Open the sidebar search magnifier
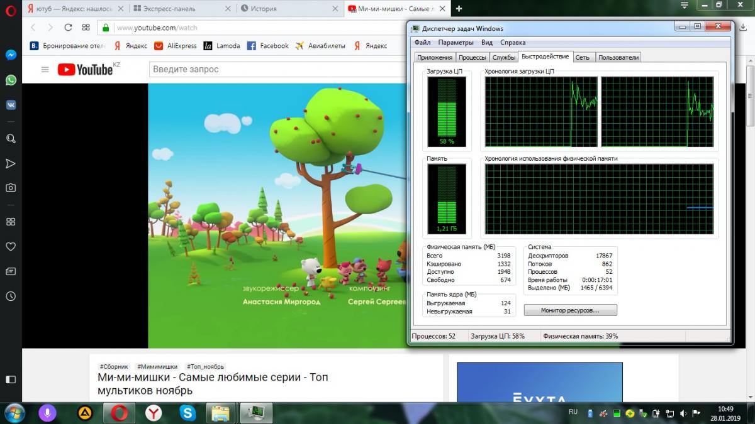This screenshot has width=755, height=424. 11,139
